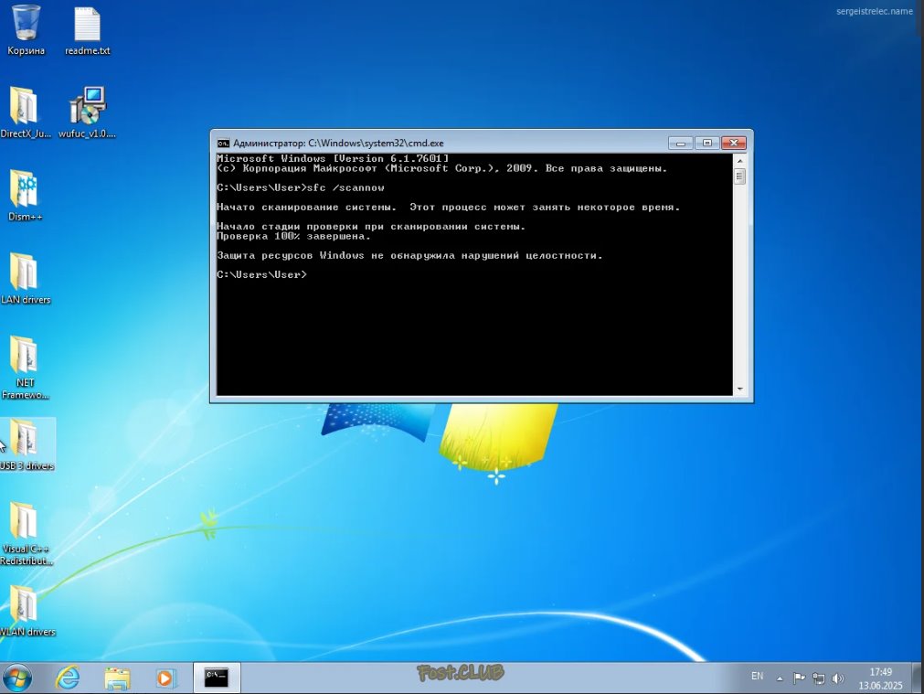The height and width of the screenshot is (694, 924).
Task: Click the cmd.exe taskbar button
Action: click(x=217, y=678)
